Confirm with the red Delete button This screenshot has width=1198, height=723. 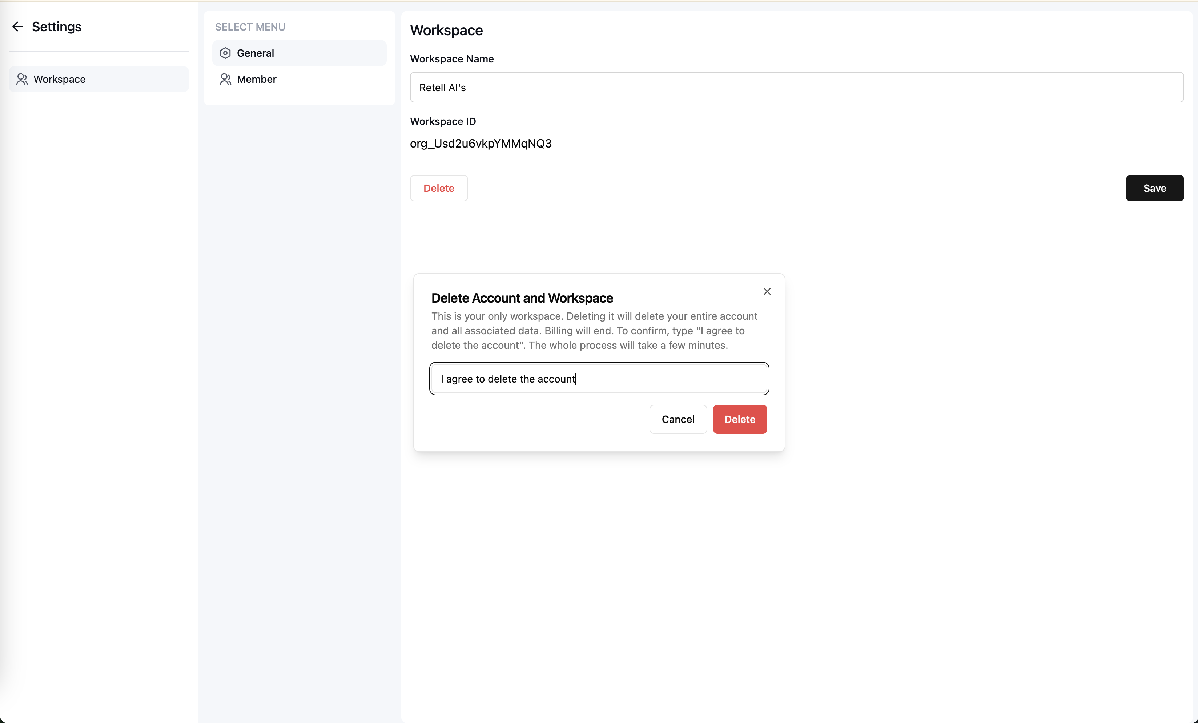pos(740,419)
